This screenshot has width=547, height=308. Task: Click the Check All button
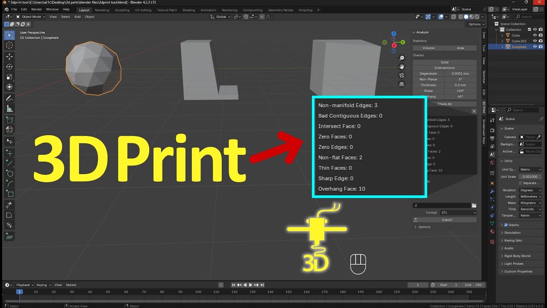(444, 104)
